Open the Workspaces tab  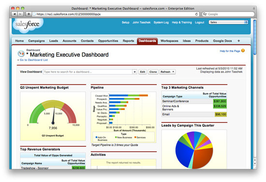tap(169, 41)
